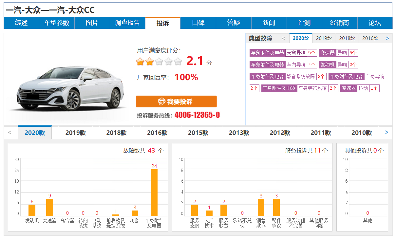Select 2019款 in the chart year tabs

pos(76,133)
